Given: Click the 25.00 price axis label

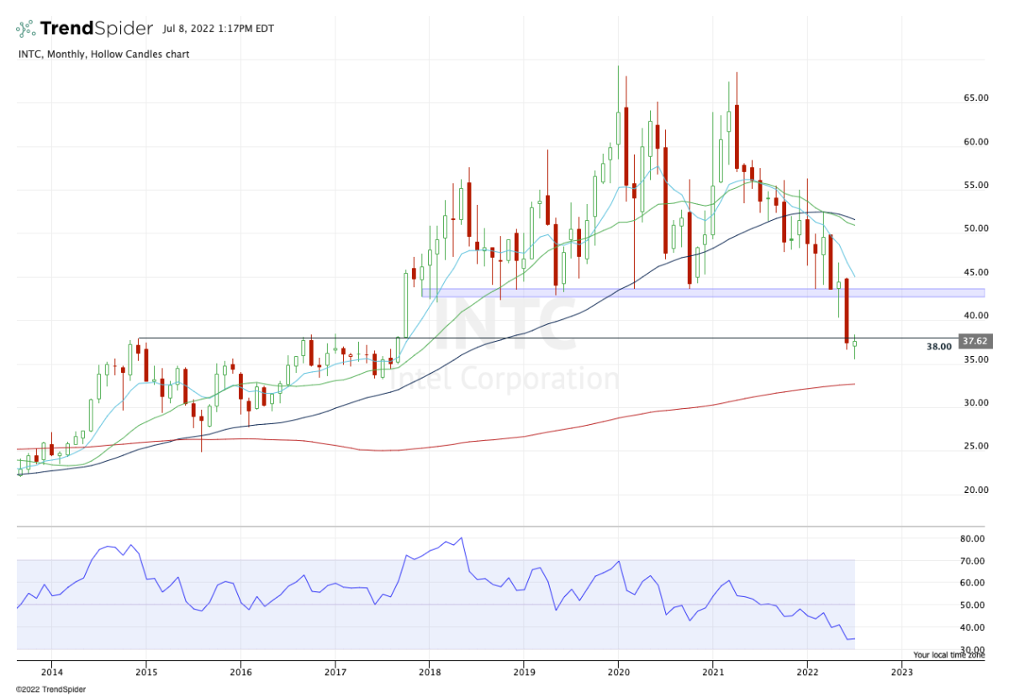Looking at the screenshot, I should 975,446.
